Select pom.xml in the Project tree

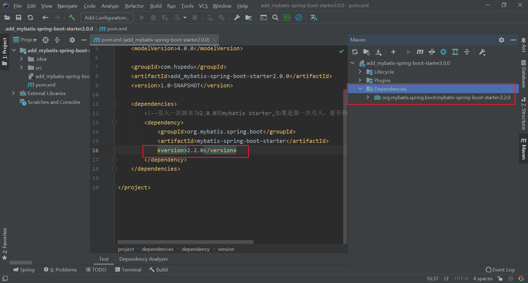[42, 85]
